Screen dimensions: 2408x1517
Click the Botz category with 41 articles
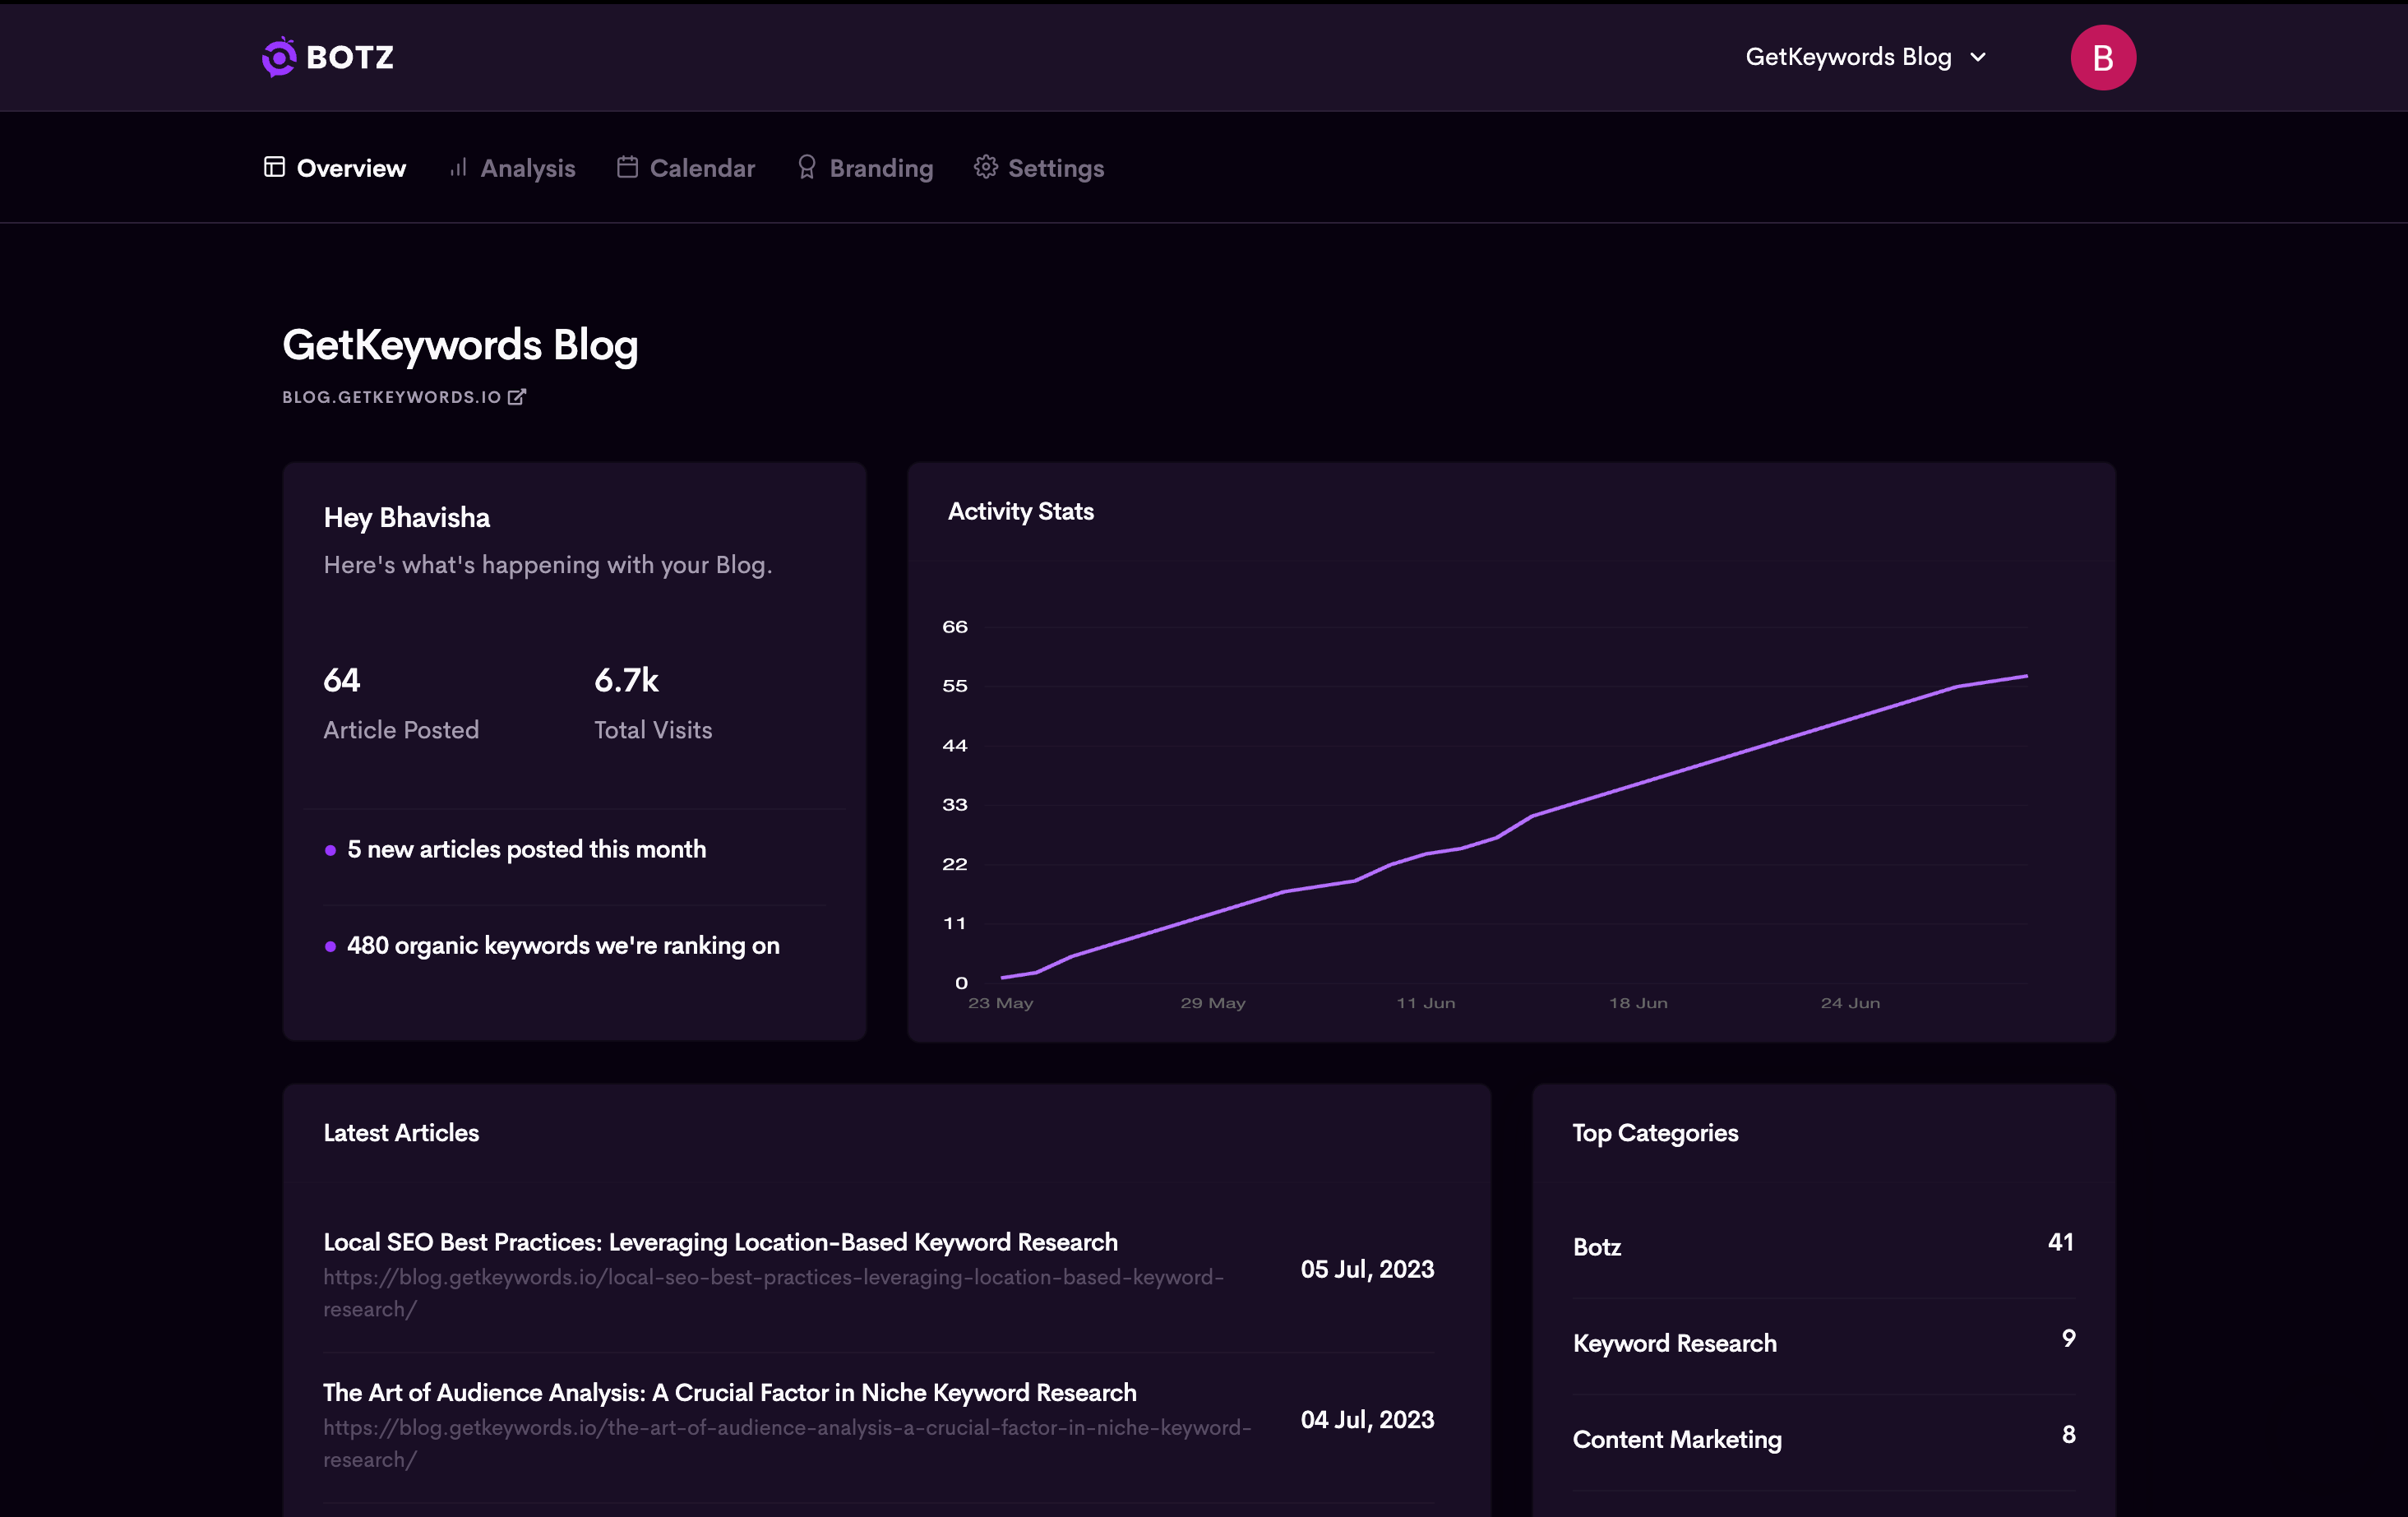(1597, 1247)
